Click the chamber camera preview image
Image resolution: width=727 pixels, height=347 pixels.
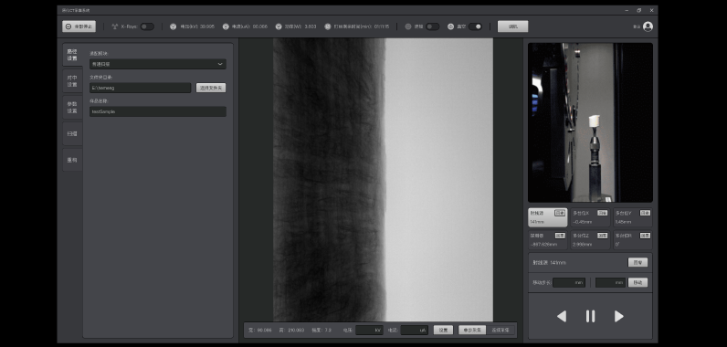click(590, 122)
